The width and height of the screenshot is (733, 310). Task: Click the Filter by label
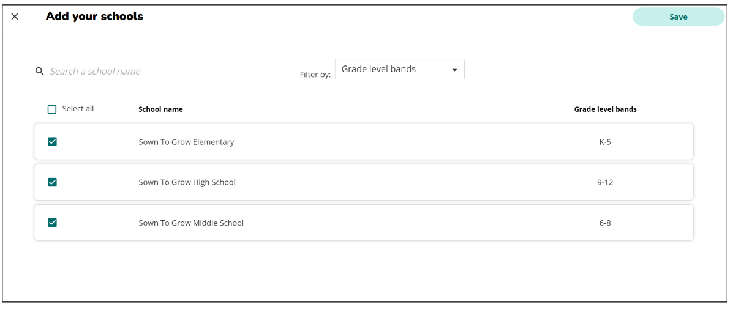[x=315, y=75]
